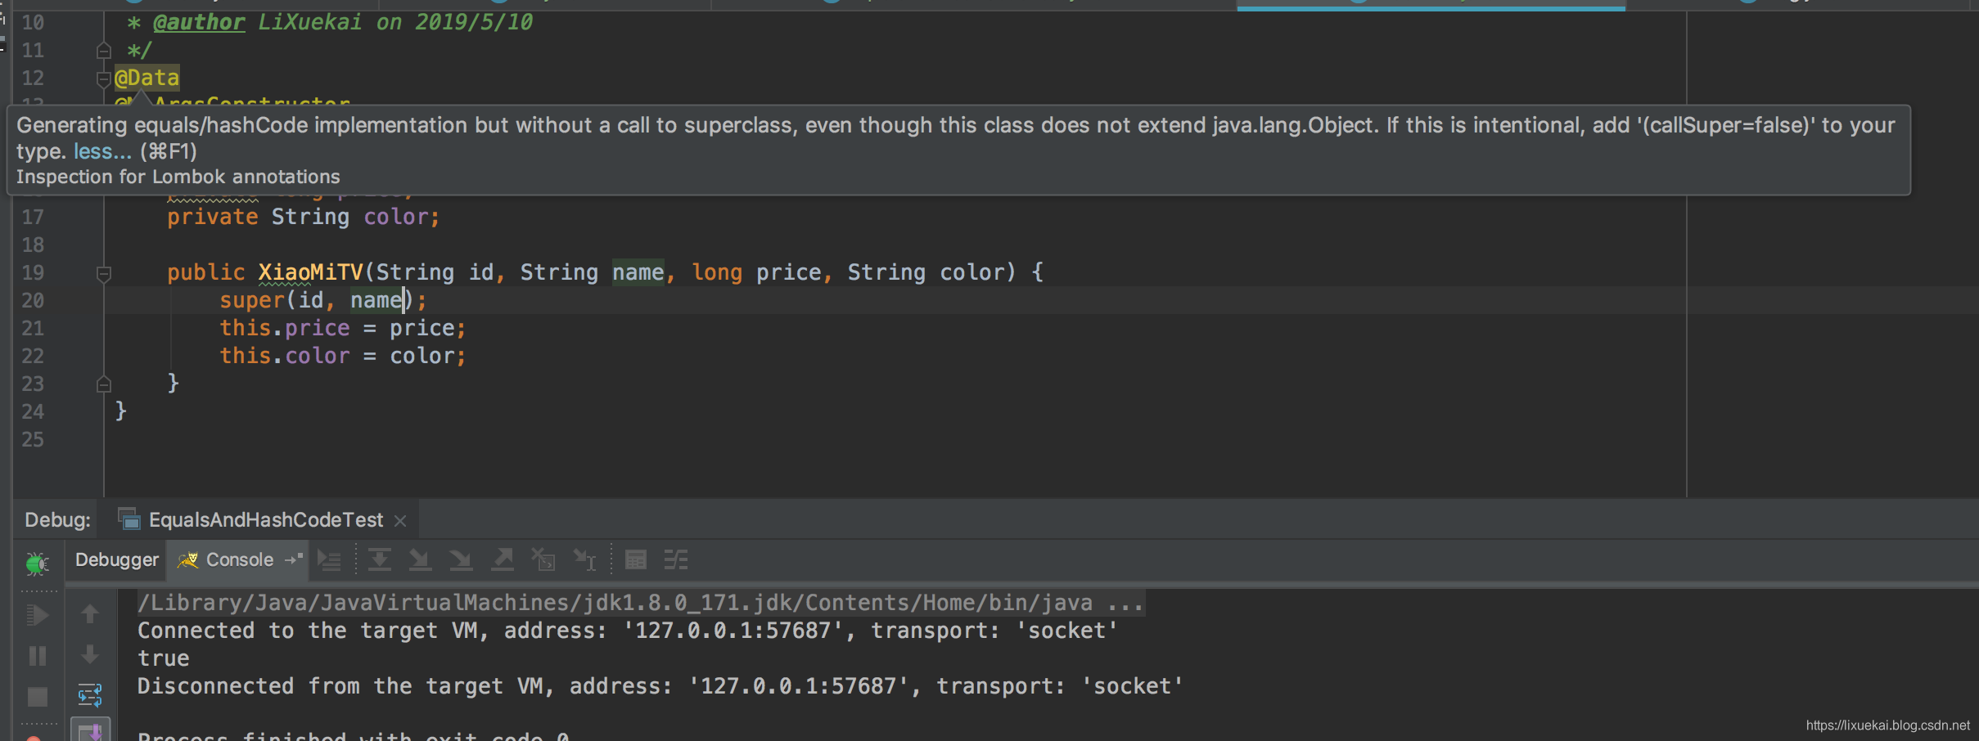The height and width of the screenshot is (741, 1979).
Task: Click the 'Connected to the target VM' line
Action: (x=627, y=631)
